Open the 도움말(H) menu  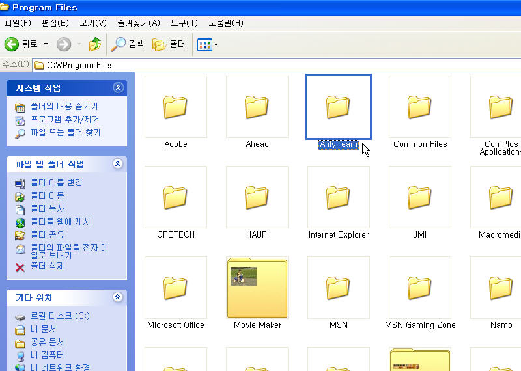[x=226, y=23]
